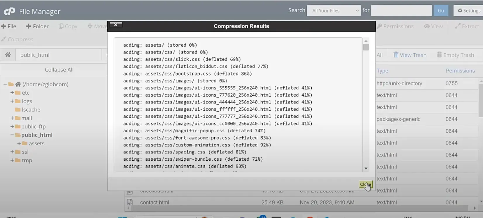This screenshot has height=218, width=483.
Task: Close the Compression Results dialog with X
Action: (x=116, y=25)
